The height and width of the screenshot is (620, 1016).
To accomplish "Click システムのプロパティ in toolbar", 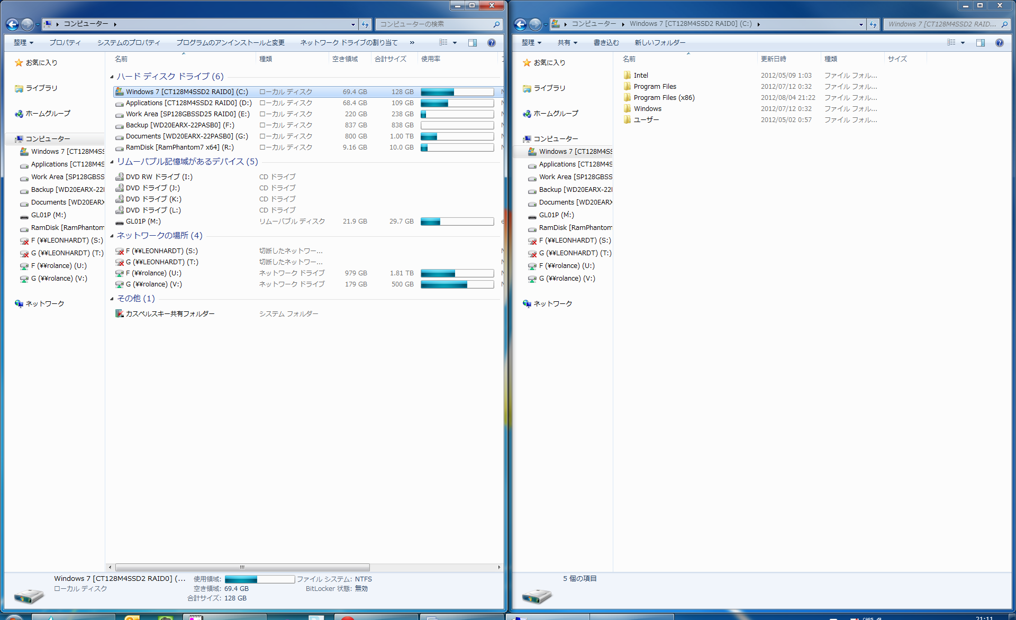I will coord(129,43).
